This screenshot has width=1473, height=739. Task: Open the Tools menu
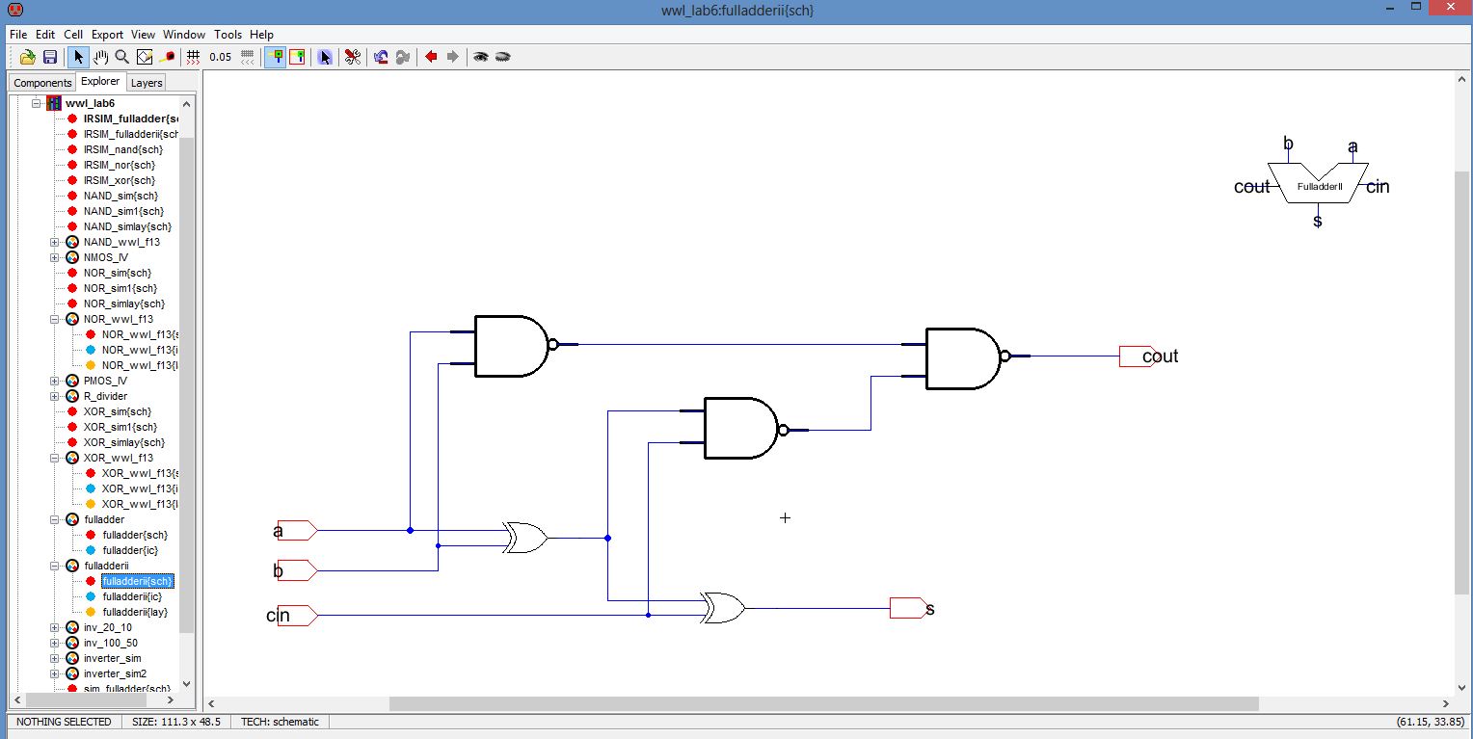tap(228, 34)
